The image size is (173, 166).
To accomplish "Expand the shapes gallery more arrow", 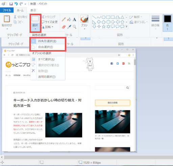I will 126,27.
